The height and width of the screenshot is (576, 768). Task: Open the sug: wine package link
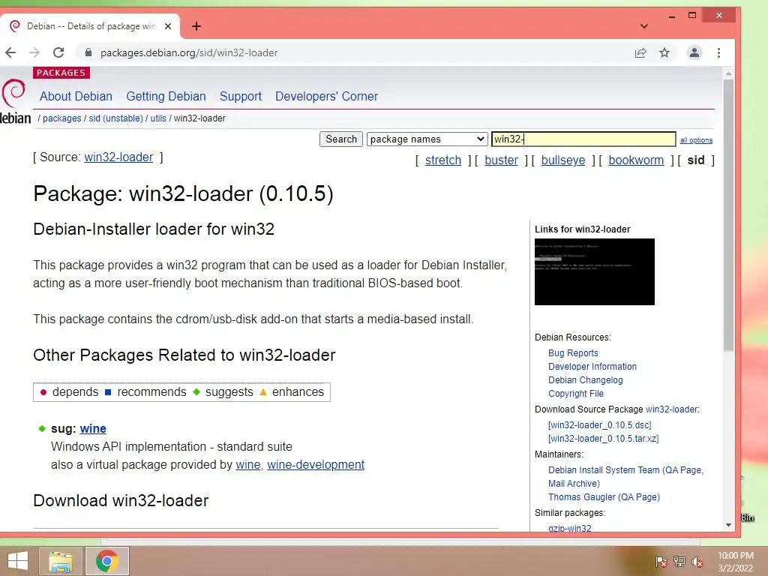[x=93, y=428]
